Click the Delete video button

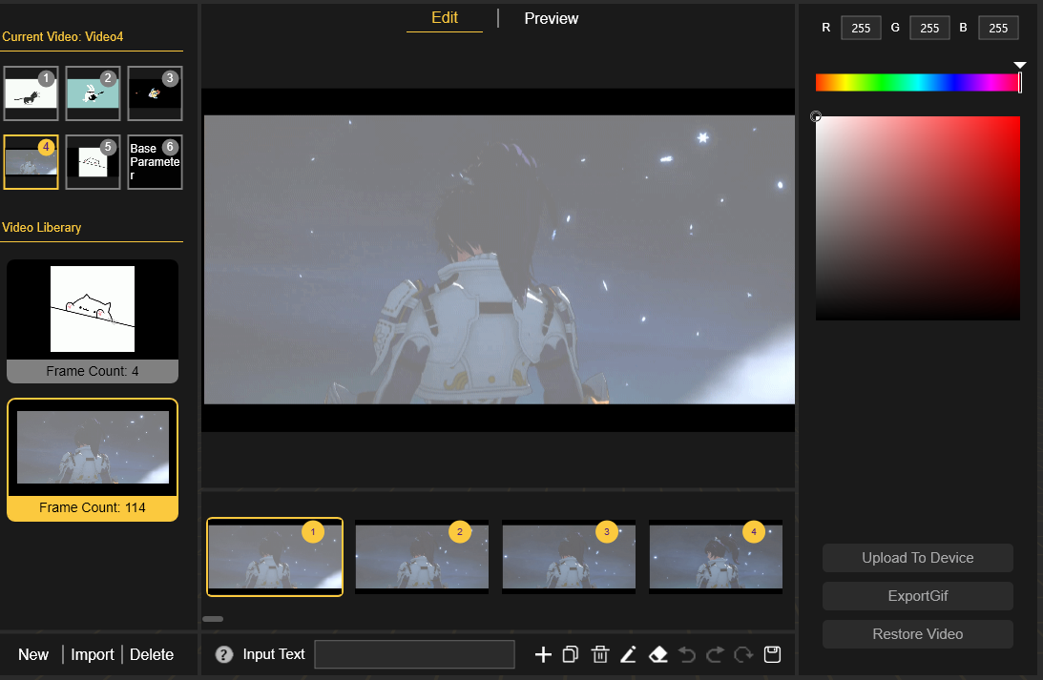(152, 655)
